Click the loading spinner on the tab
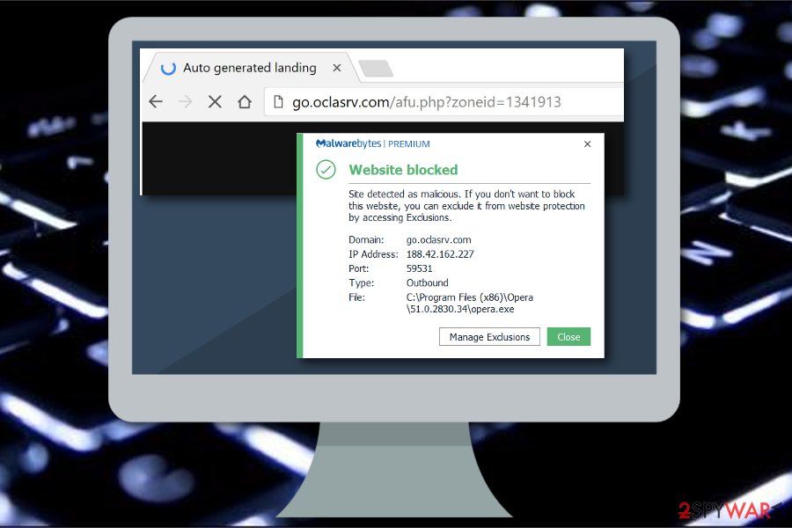 [168, 68]
